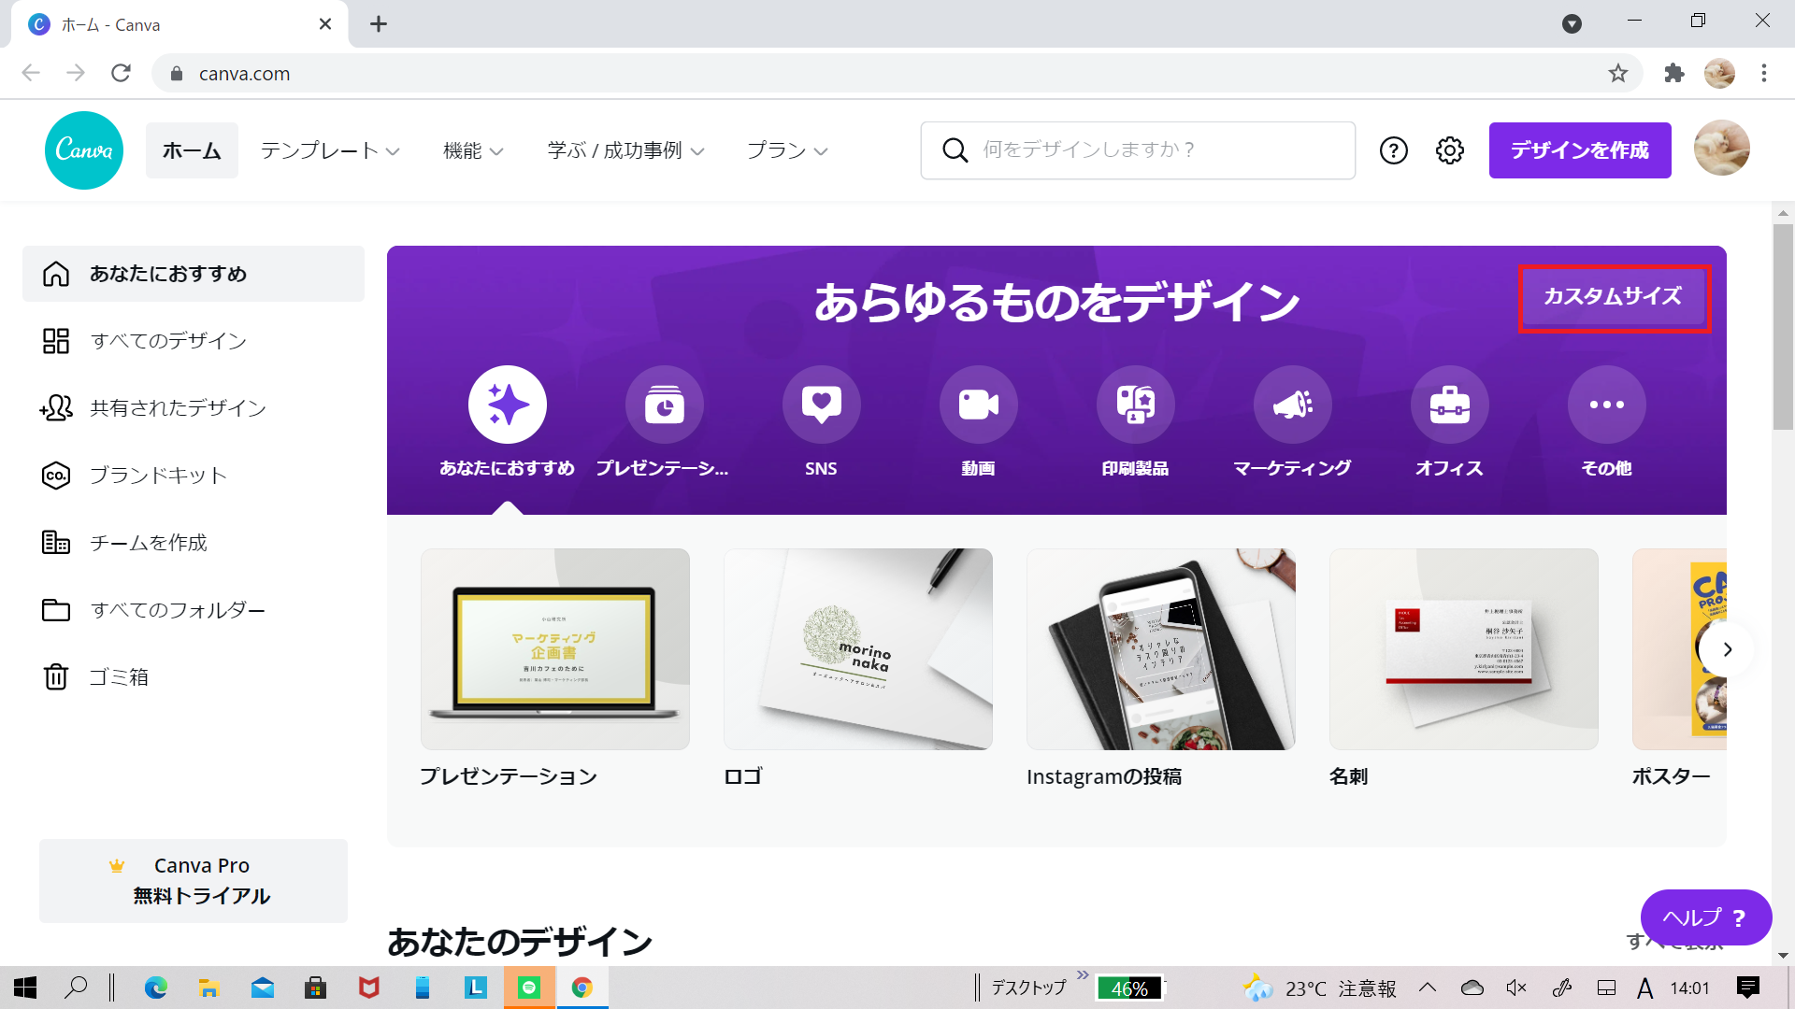This screenshot has width=1795, height=1009.
Task: Show hidden system tray icons chevron
Action: coord(1428,988)
